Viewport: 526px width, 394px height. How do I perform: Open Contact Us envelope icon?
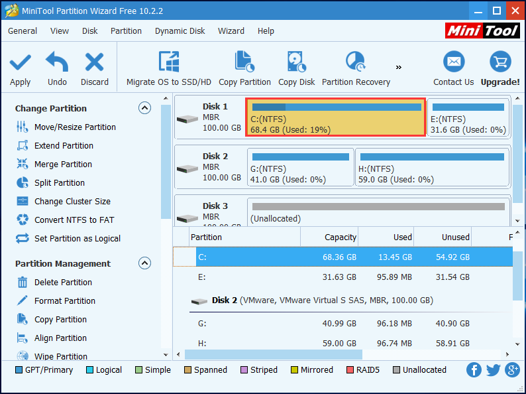point(454,62)
